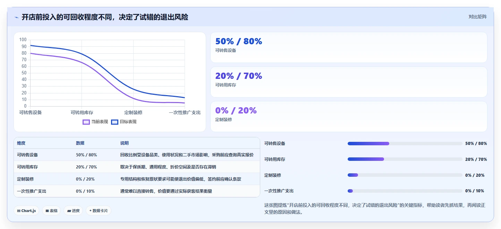
Task: Click the 目标表现 legend label
Action: [128, 122]
